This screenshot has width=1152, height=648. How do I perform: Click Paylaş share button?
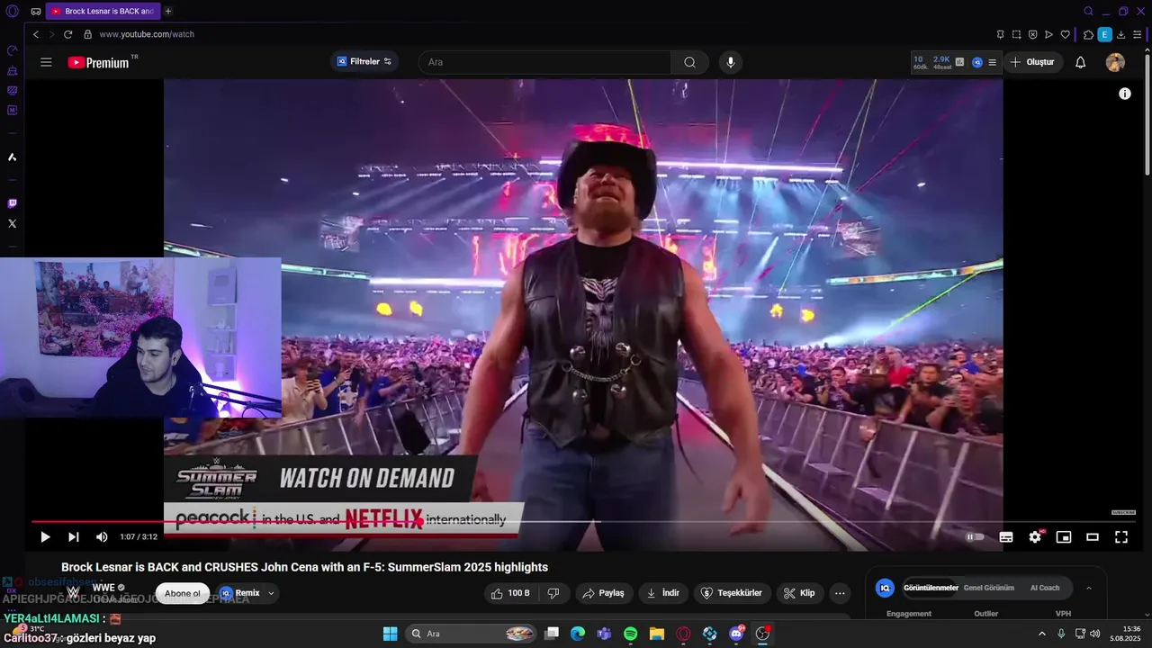pos(603,593)
